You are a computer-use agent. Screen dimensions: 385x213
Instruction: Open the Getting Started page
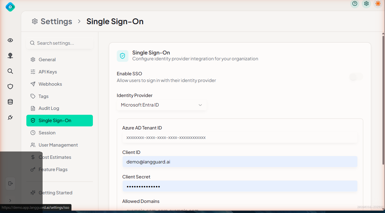55,192
